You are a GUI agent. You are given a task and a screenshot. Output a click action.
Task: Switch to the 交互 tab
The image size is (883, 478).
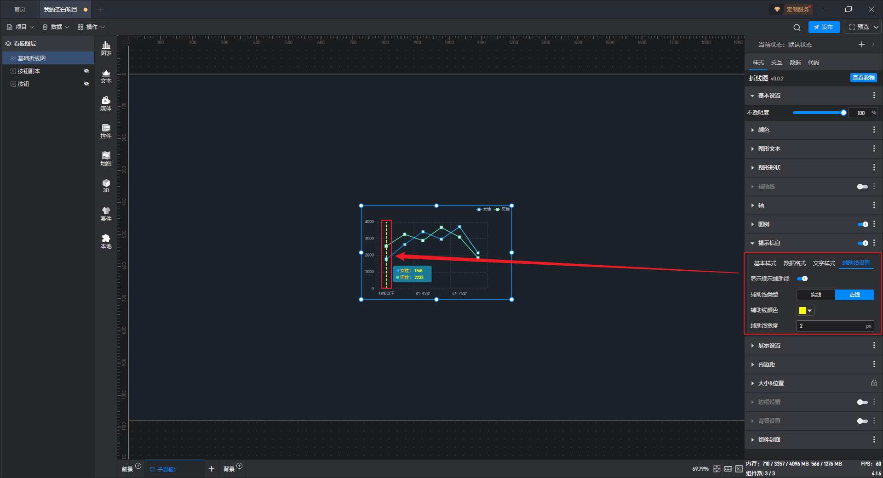pos(776,63)
